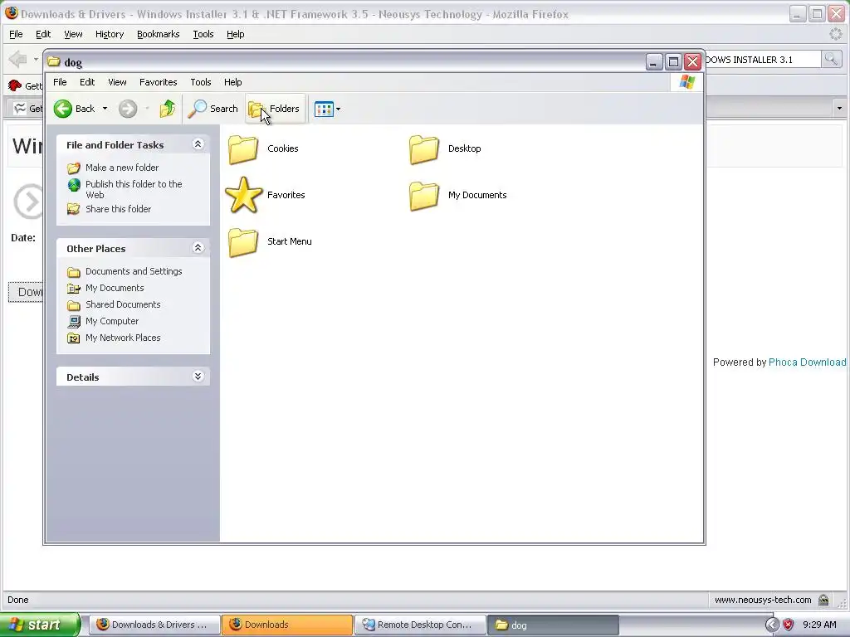Expand the Details panel
The height and width of the screenshot is (637, 850).
pos(198,377)
